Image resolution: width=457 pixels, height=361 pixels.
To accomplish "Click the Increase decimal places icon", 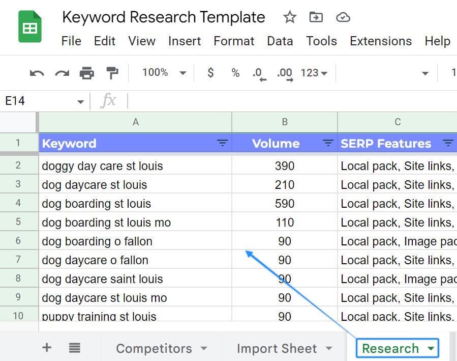I will click(285, 73).
